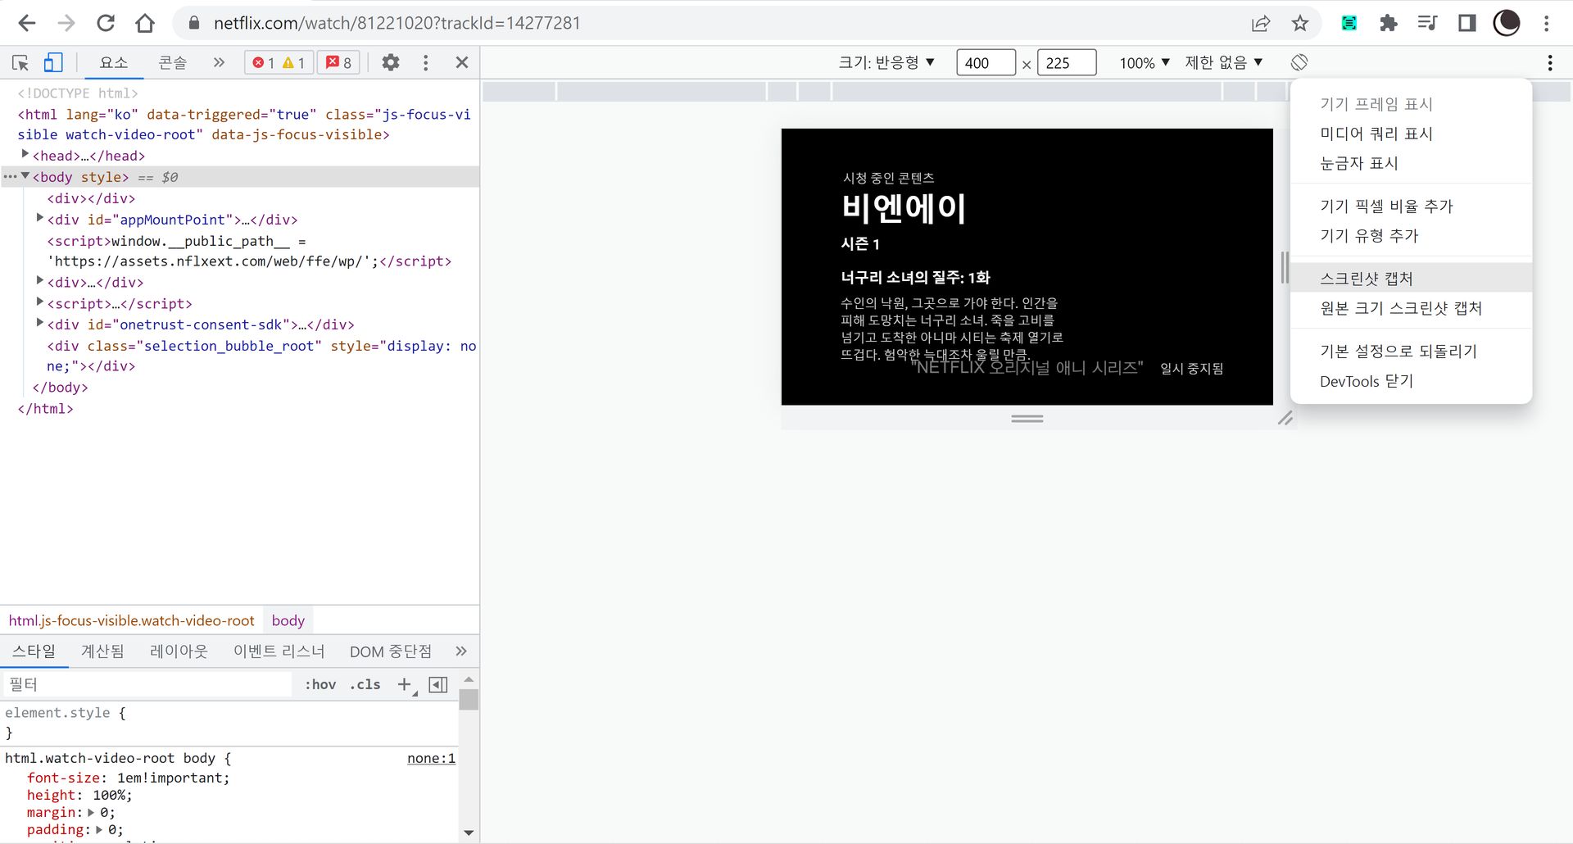Switch to the 콘솔 tab
Viewport: 1573px width, 844px height.
click(x=173, y=62)
